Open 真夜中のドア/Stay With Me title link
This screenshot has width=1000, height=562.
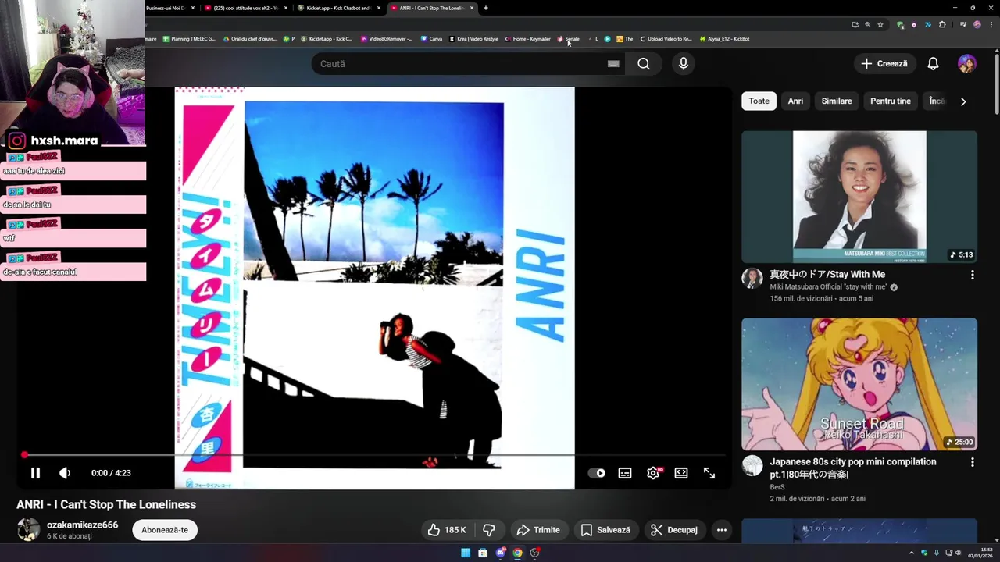(827, 274)
